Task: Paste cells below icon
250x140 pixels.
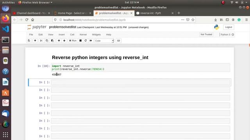Action: [x=52, y=40]
